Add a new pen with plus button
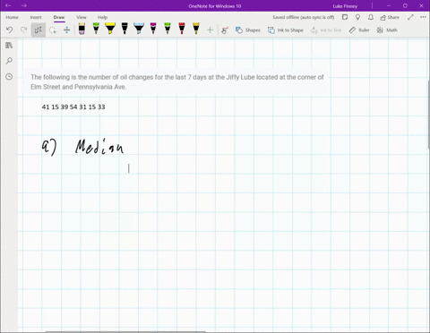This screenshot has height=333, width=430. 210,30
